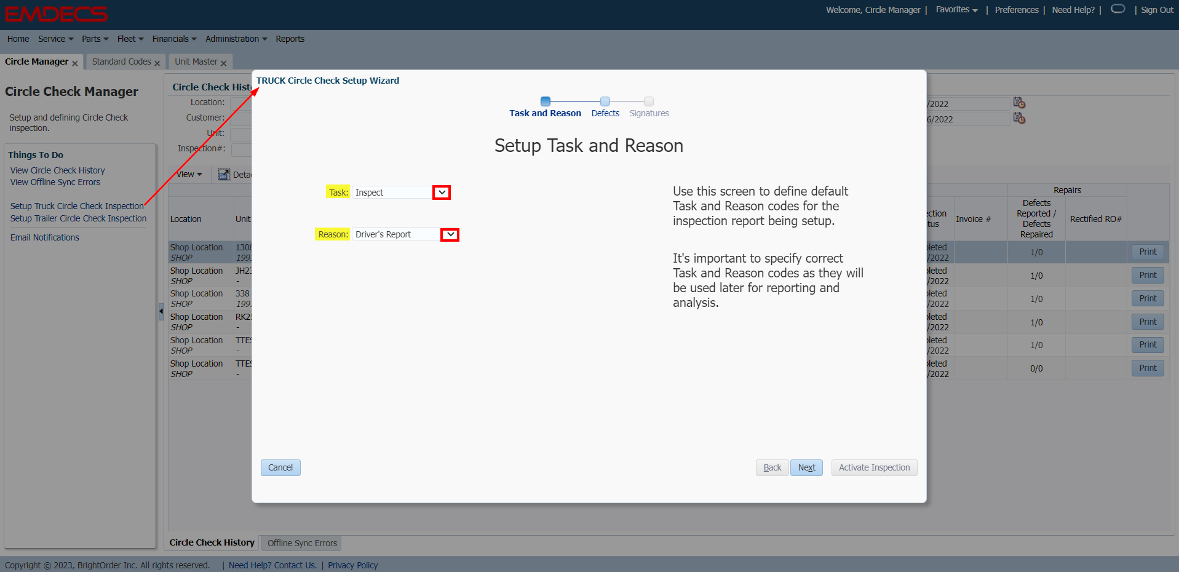Close the Unit Master tab
This screenshot has width=1179, height=572.
point(223,63)
